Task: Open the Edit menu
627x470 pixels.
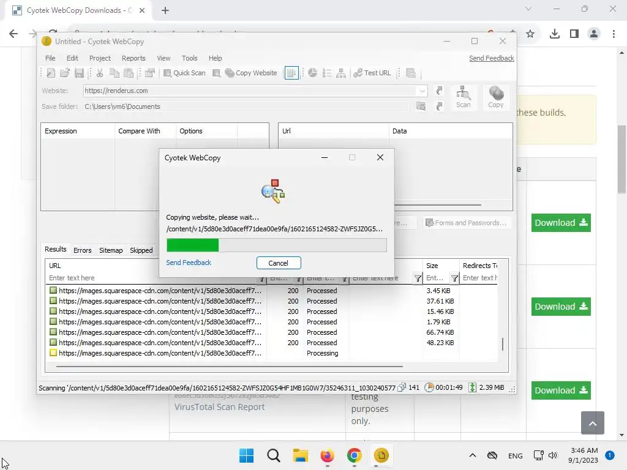Action: pos(72,58)
